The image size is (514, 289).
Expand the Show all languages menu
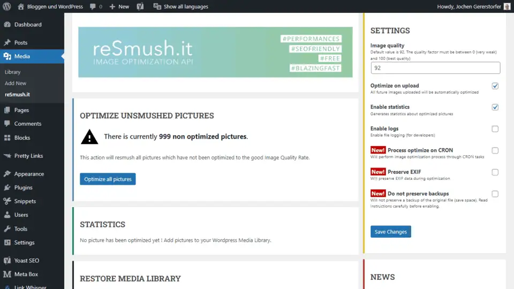click(x=180, y=6)
